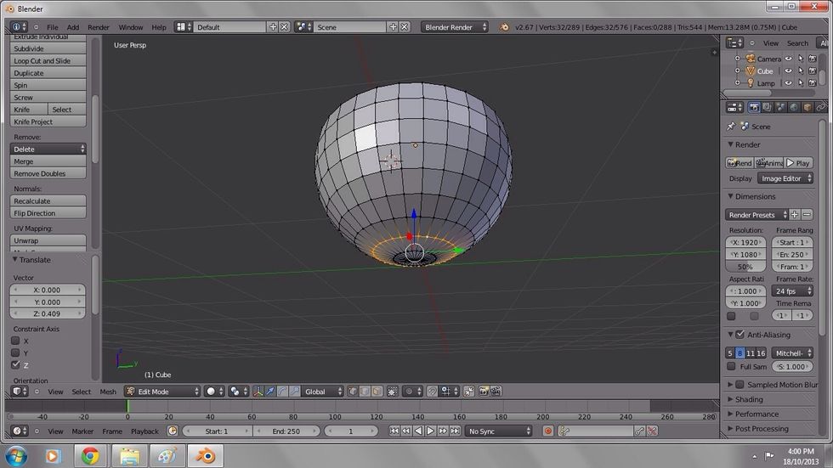Open the Global orientation dropdown
Screen dimensions: 833x468
click(x=323, y=392)
